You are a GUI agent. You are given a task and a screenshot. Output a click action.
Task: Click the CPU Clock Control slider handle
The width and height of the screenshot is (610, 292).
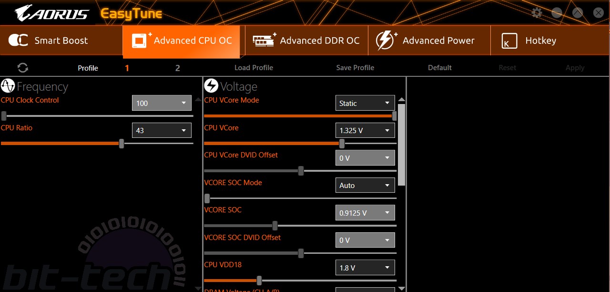click(x=4, y=115)
